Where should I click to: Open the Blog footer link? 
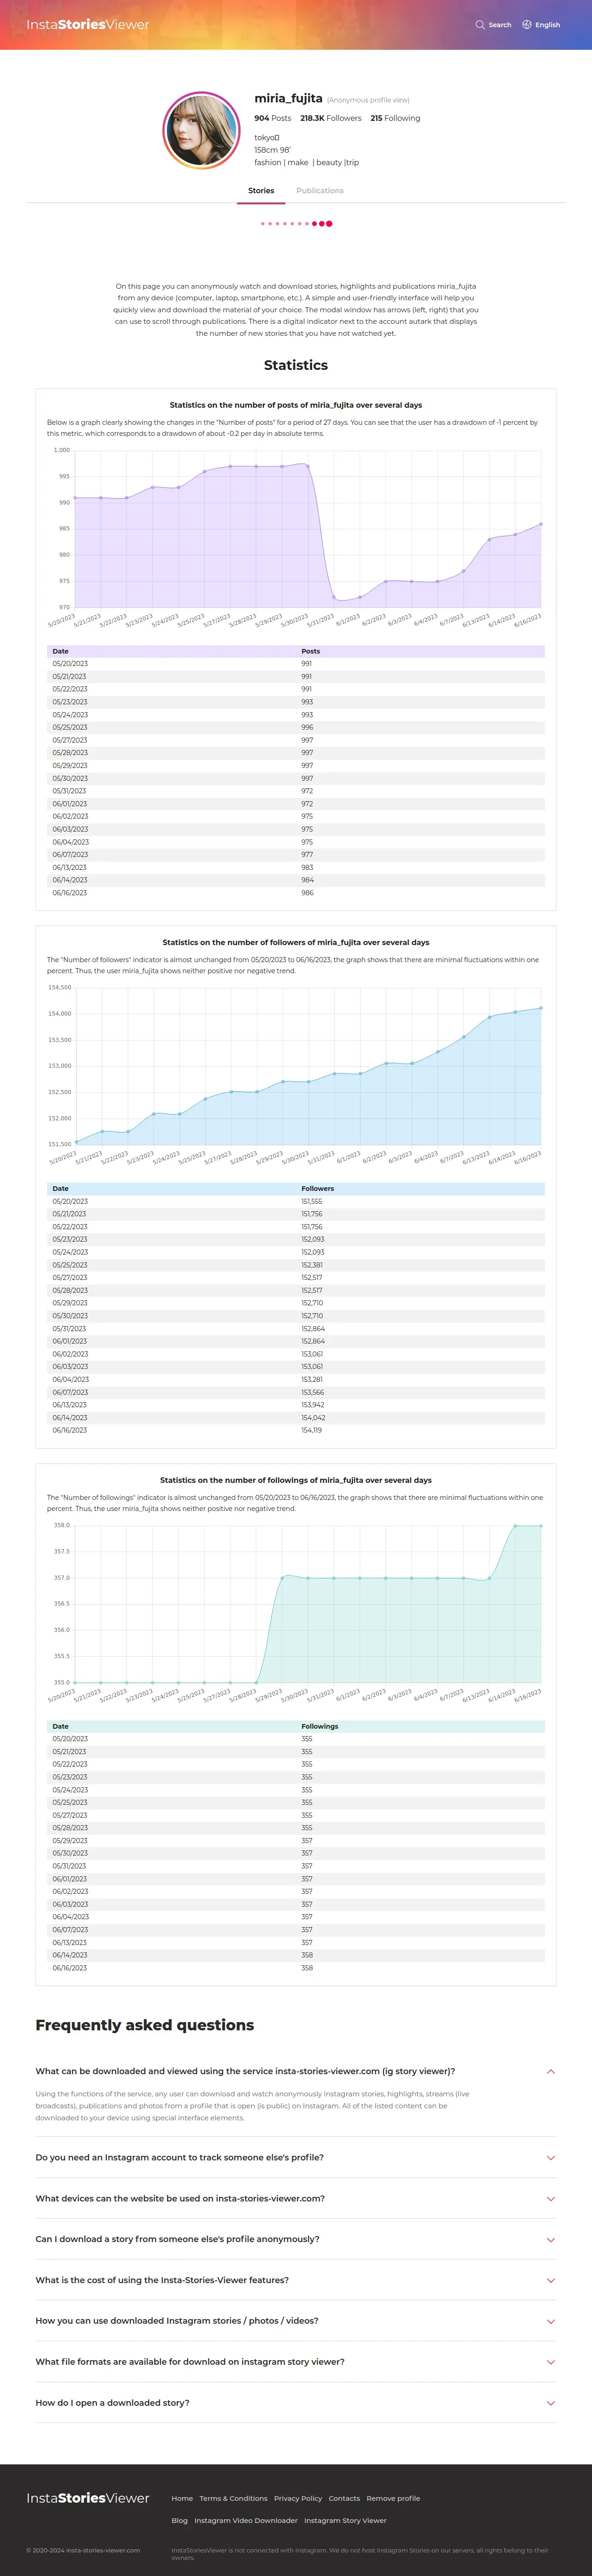pos(179,2520)
